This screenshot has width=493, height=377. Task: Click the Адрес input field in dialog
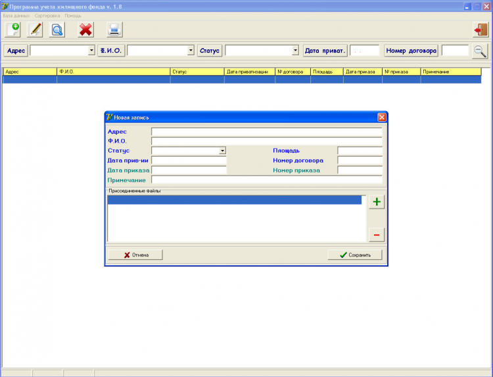tap(267, 132)
